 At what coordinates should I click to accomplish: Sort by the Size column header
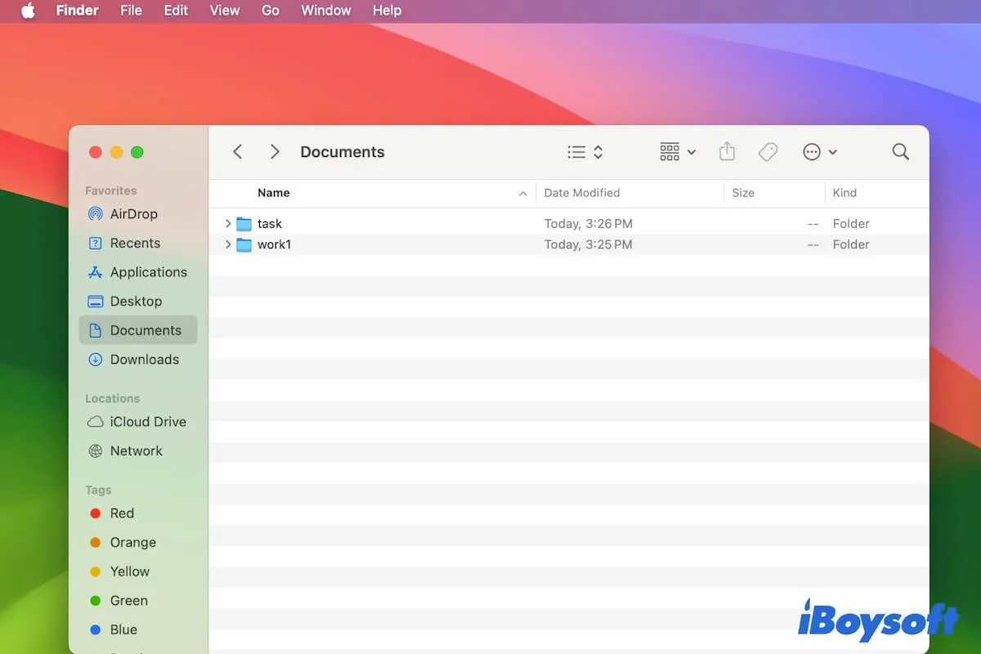click(x=743, y=193)
